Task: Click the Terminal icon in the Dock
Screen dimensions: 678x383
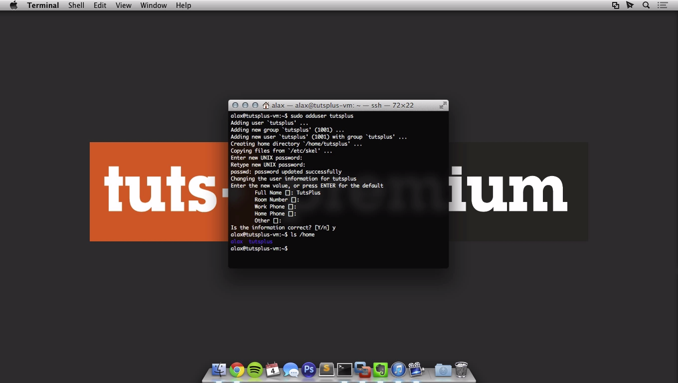Action: coord(344,370)
